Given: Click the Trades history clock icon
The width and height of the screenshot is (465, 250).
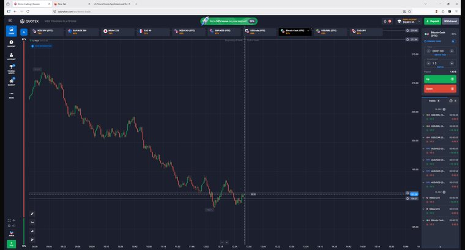Looking at the screenshot, I should pyautogui.click(x=451, y=101).
